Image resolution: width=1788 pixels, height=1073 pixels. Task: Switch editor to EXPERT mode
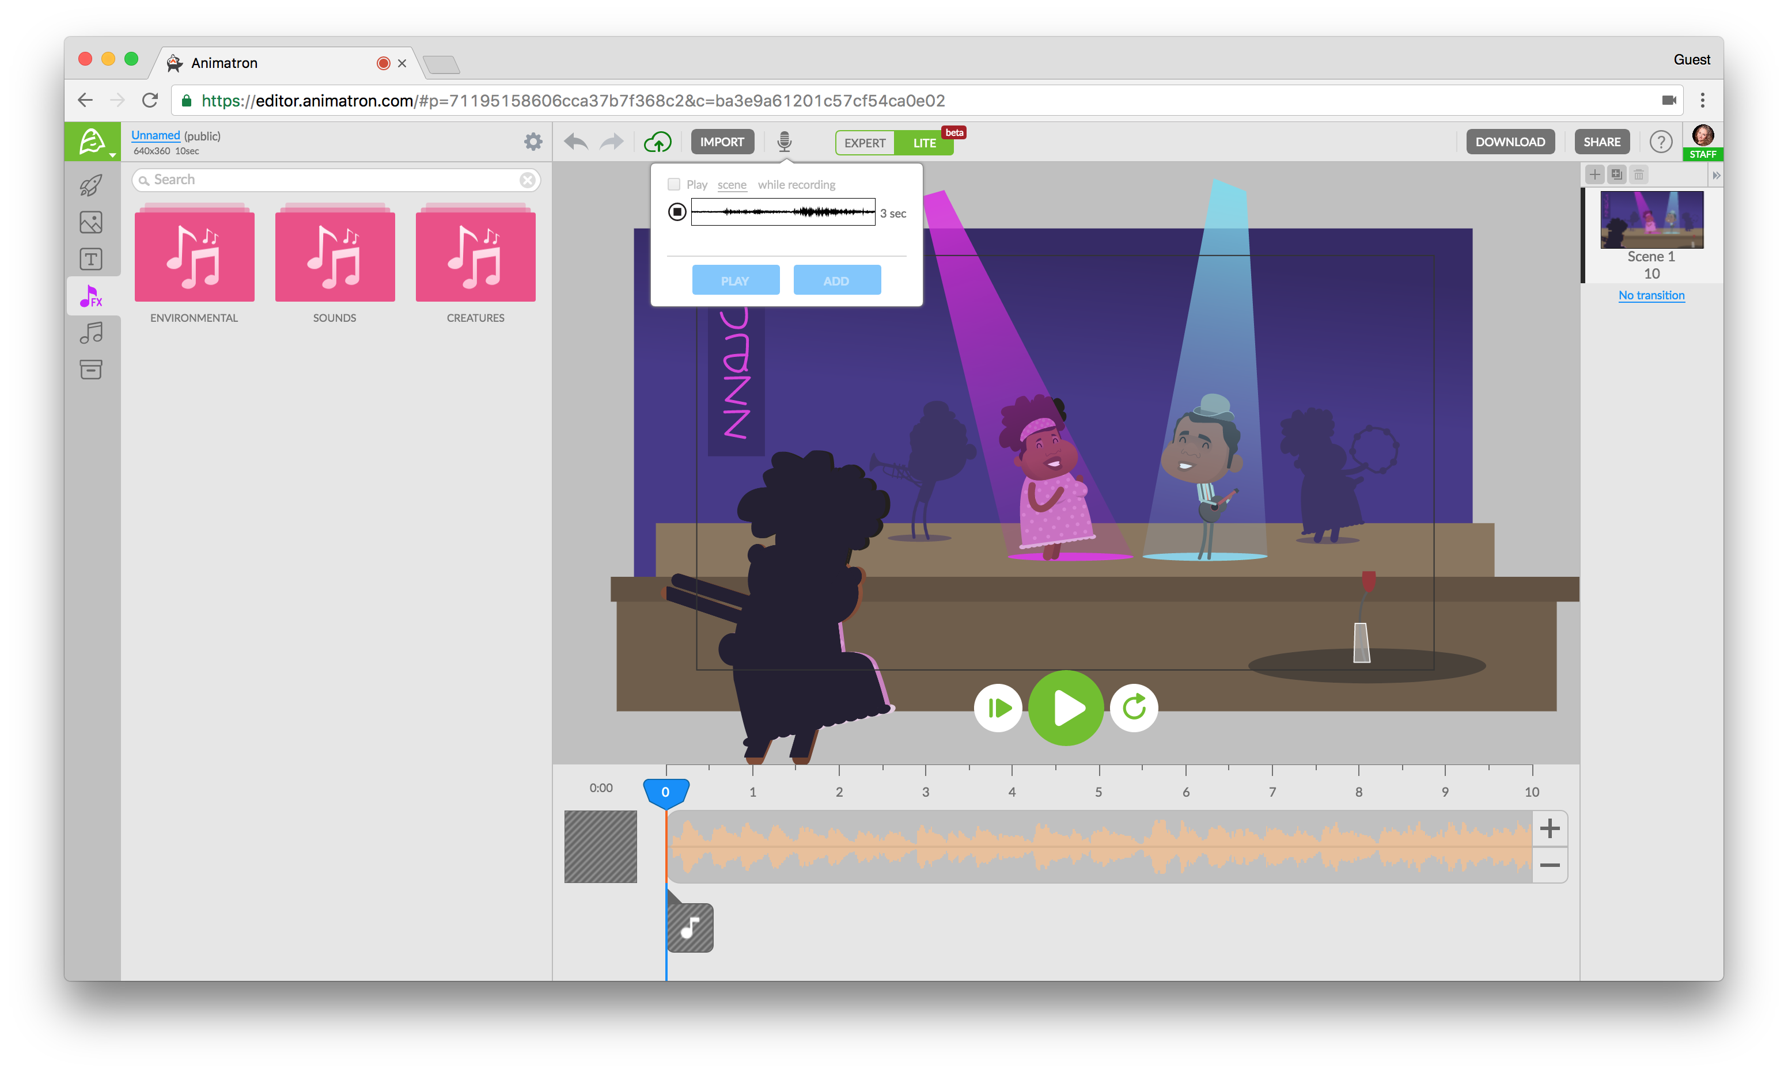point(865,142)
